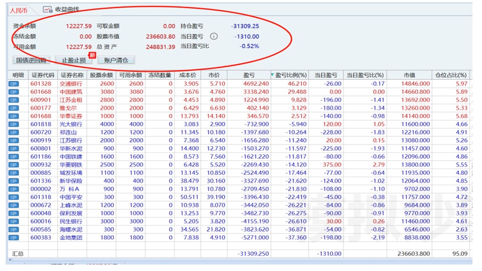This screenshot has width=482, height=271.
Task: Open detail icon for 江苏银行 row
Action: [14, 141]
